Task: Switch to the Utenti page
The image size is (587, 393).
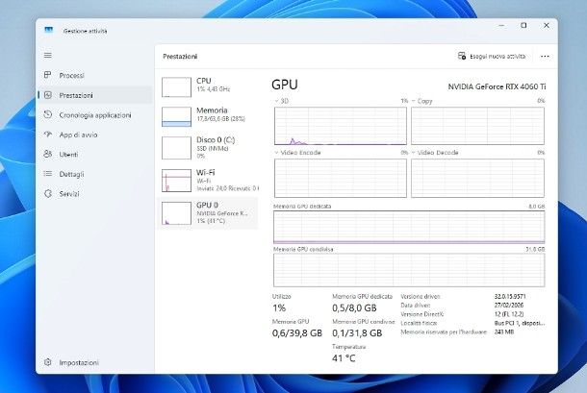Action: pos(95,154)
